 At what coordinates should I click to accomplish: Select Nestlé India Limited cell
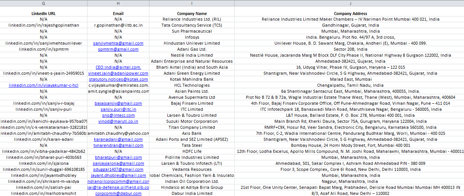pos(192,55)
